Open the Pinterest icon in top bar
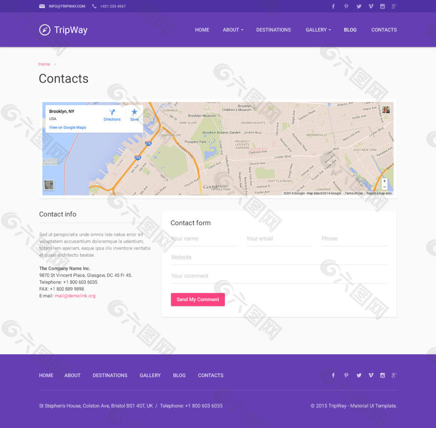Viewport: 436px width, 428px height. (346, 6)
